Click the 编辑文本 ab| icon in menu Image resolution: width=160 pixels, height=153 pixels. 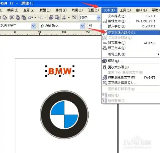coord(105,21)
